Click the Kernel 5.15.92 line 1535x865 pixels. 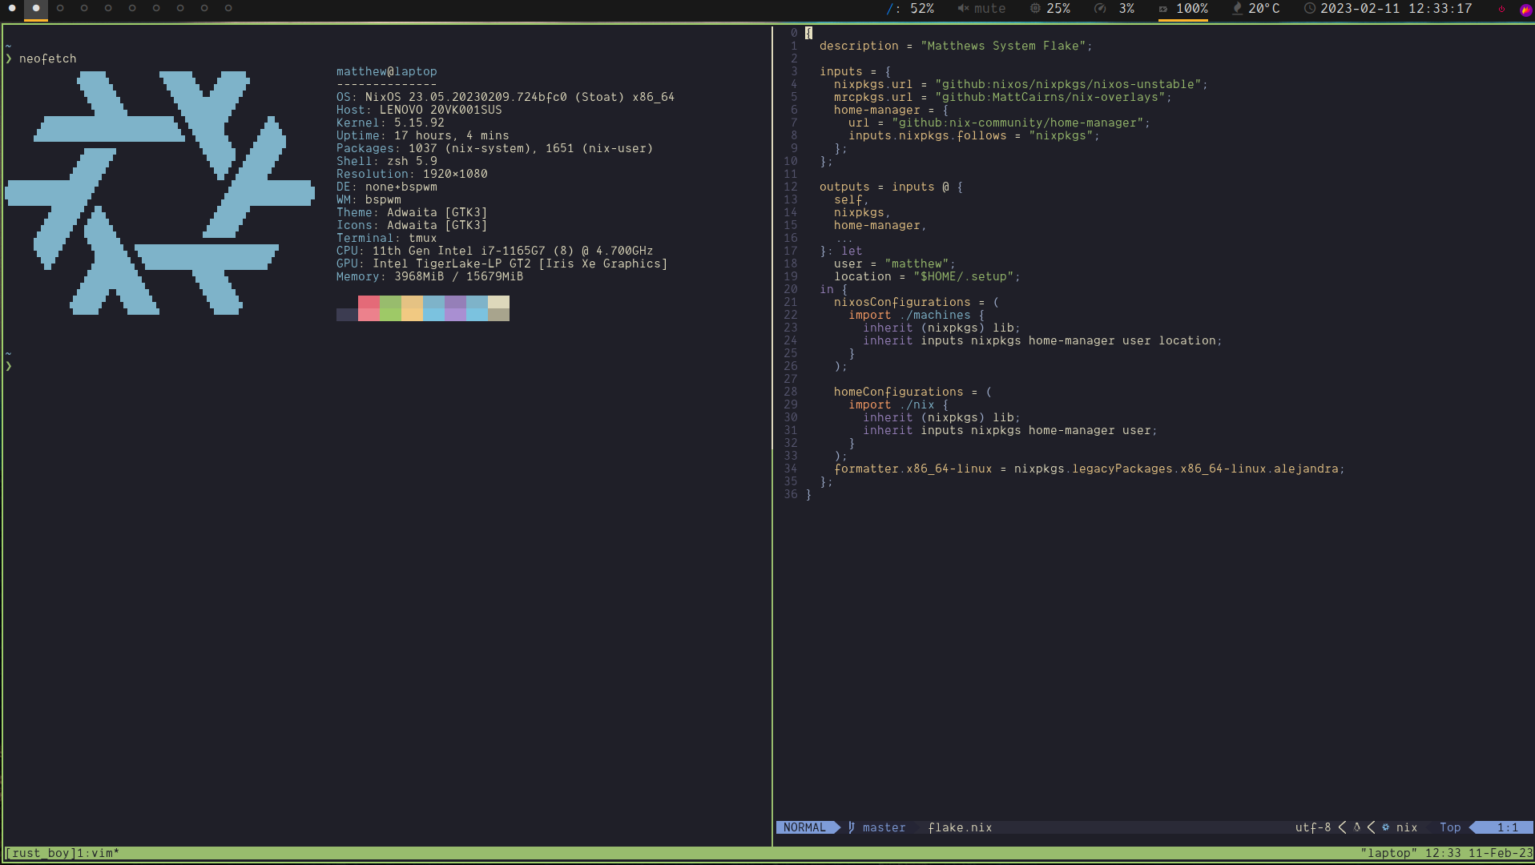(390, 123)
